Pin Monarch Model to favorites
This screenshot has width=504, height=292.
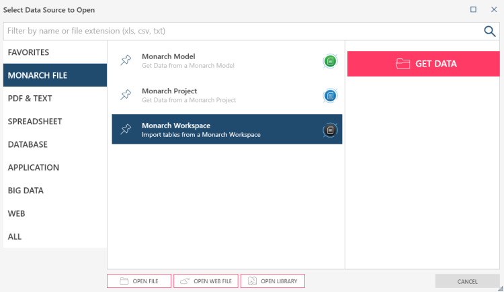126,61
